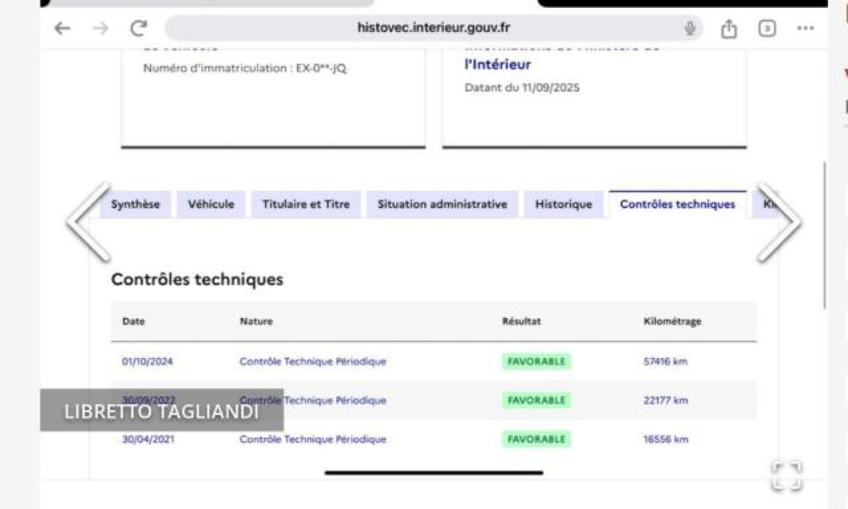Viewport: 848px width, 509px height.
Task: Switch to the Synthèse tab
Action: [x=134, y=204]
